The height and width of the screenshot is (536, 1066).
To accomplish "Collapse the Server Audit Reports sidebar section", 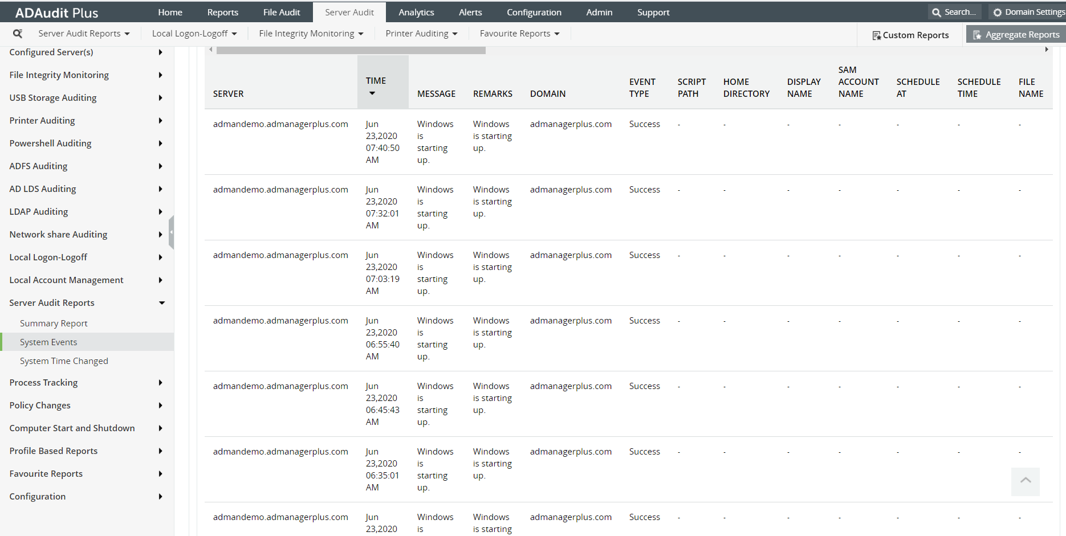I will [161, 302].
